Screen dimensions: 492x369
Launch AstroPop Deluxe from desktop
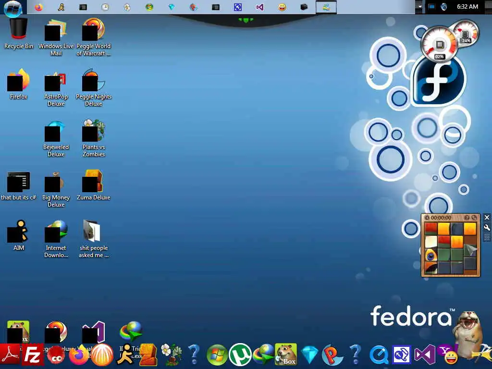(56, 89)
